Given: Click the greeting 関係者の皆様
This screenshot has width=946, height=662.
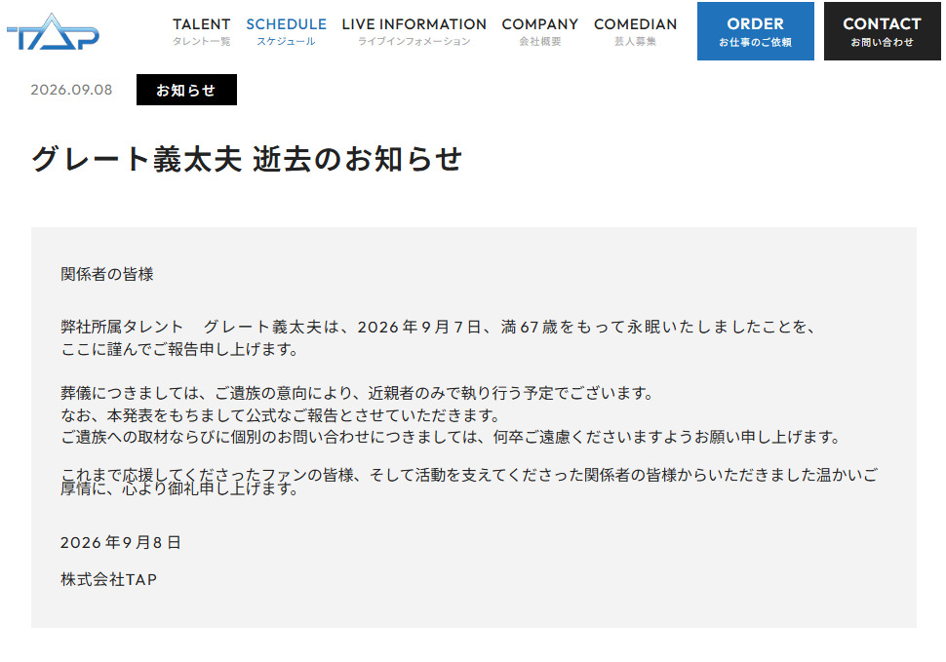Looking at the screenshot, I should coord(106,274).
